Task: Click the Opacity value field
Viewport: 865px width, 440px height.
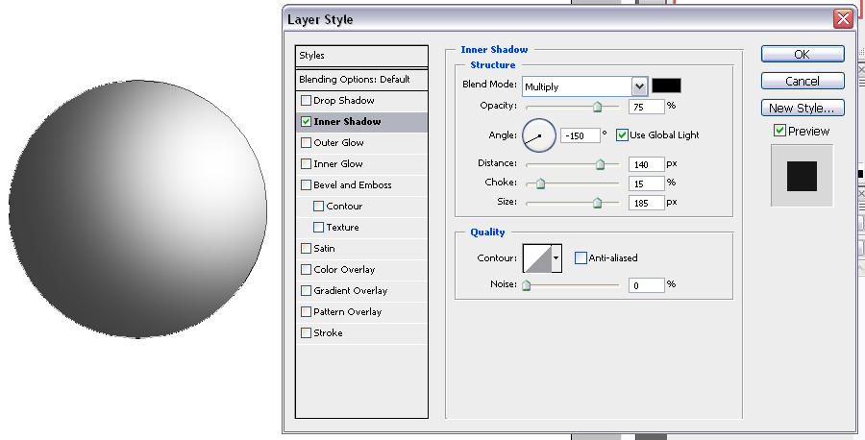Action: tap(646, 107)
